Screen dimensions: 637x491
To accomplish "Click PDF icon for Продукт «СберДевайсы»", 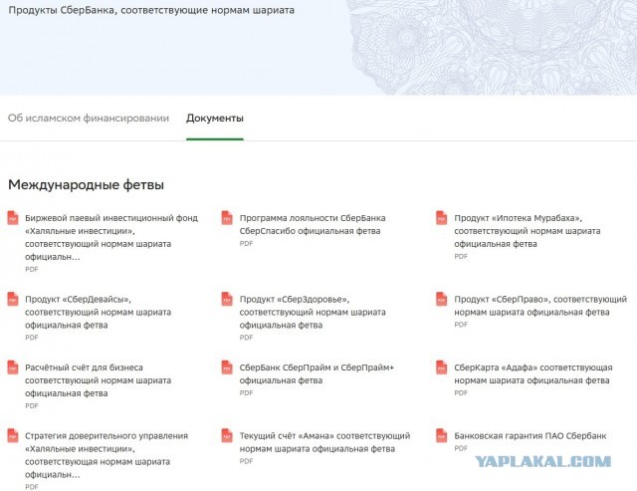I will click(13, 299).
